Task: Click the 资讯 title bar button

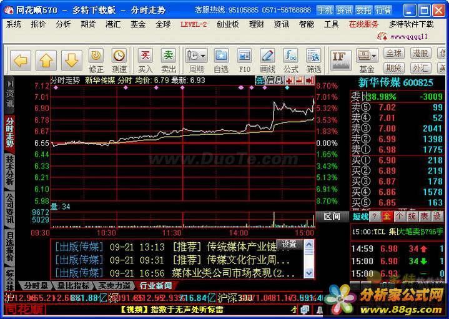Action: (344, 11)
